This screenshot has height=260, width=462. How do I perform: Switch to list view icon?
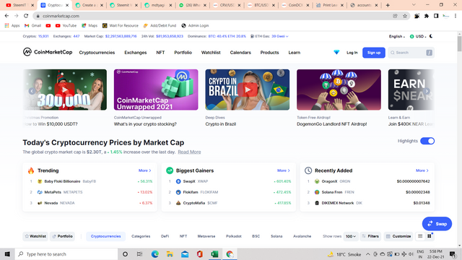pos(420,236)
